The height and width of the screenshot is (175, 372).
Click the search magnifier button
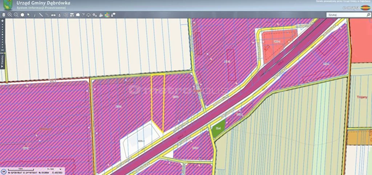tap(368, 15)
